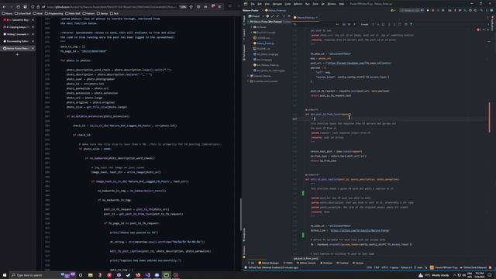Open the Git tool window tab
The image size is (496, 279).
[x=251, y=263]
